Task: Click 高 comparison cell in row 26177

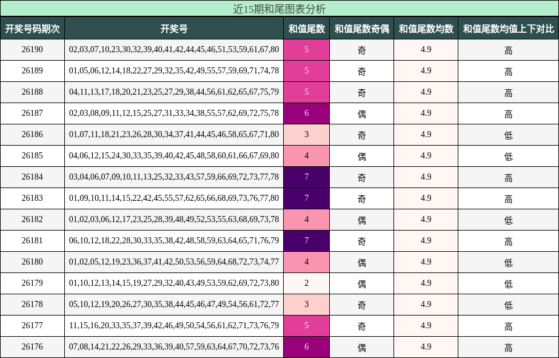Action: coord(509,325)
